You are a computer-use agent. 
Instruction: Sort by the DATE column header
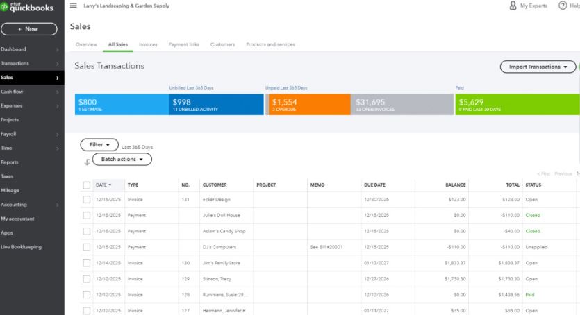coord(103,185)
